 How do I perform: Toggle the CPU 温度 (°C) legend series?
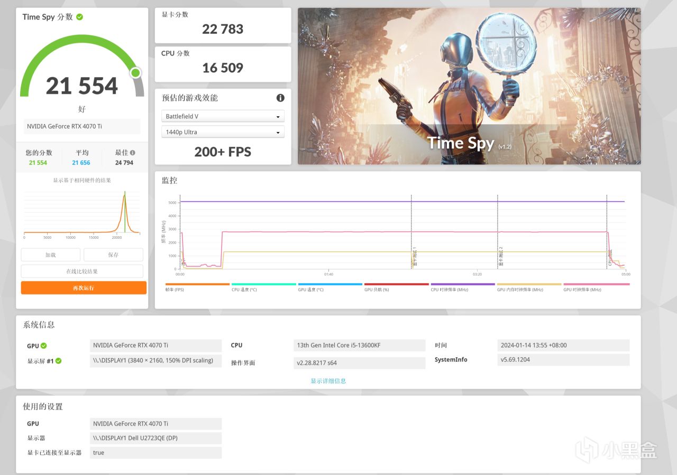[263, 287]
